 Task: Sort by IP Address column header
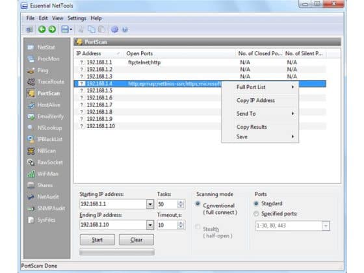[99, 53]
